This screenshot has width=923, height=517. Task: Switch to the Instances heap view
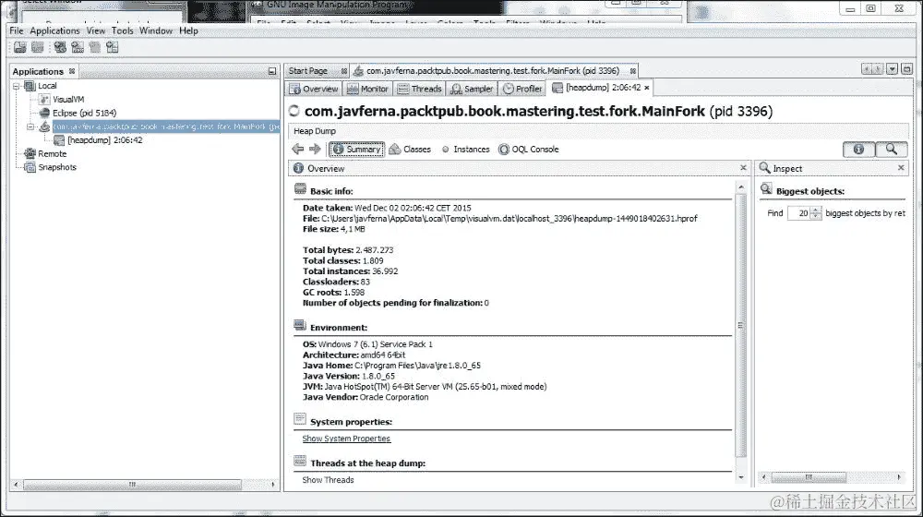pyautogui.click(x=465, y=150)
